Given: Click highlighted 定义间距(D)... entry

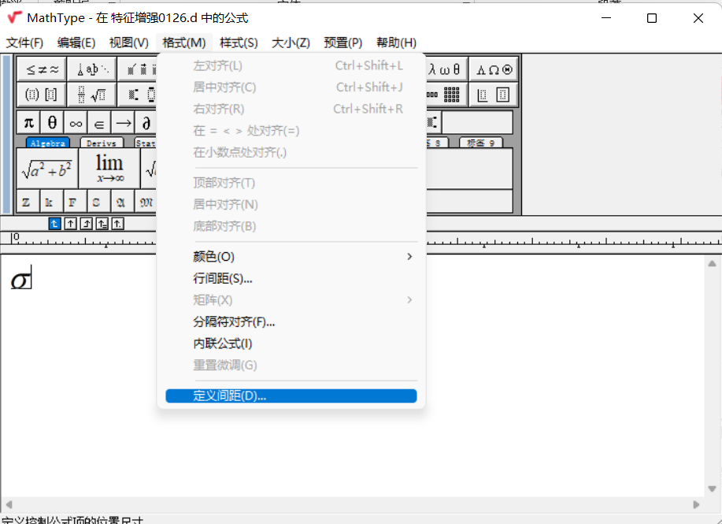Looking at the screenshot, I should (291, 396).
